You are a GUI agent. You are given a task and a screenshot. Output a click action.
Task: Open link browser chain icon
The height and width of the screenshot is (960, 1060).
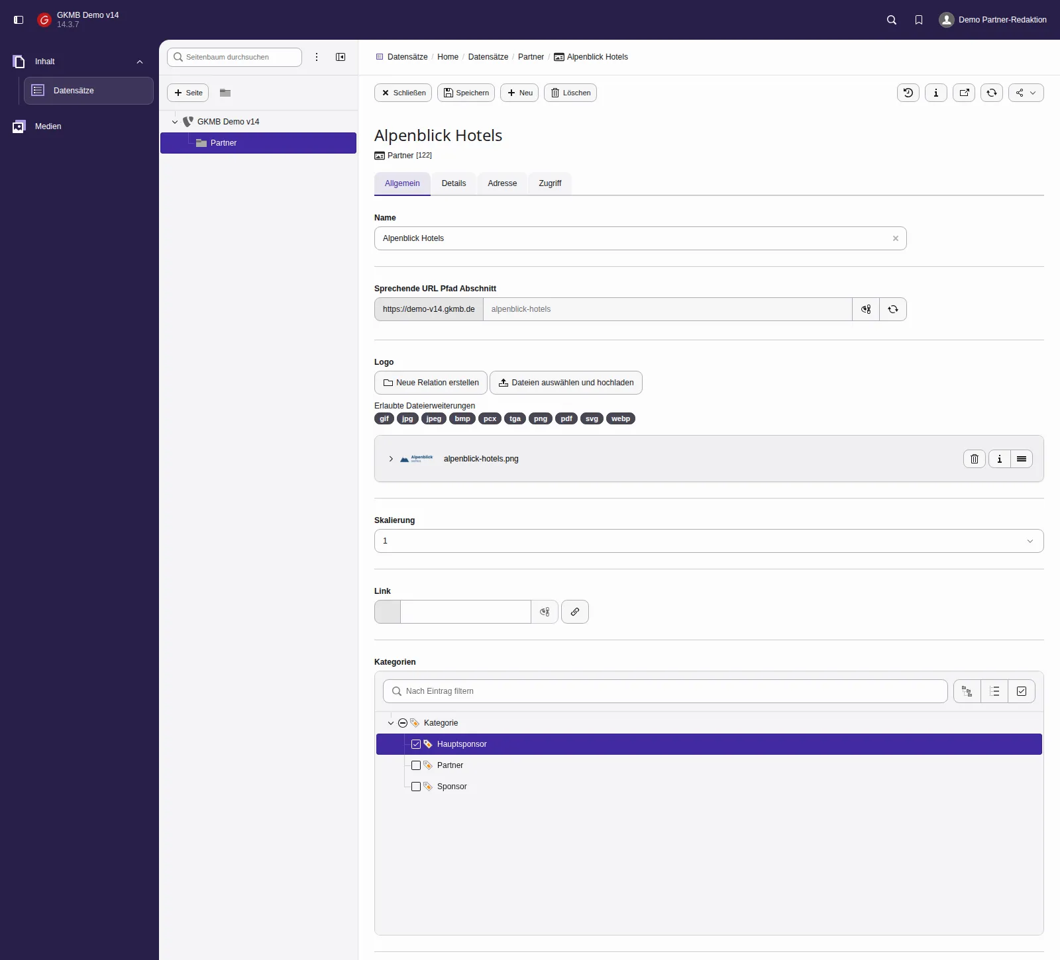575,612
